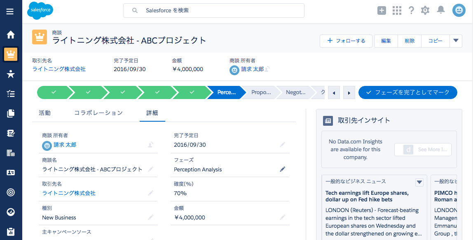Image resolution: width=473 pixels, height=240 pixels.
Task: Open the notifications bell
Action: click(x=441, y=10)
